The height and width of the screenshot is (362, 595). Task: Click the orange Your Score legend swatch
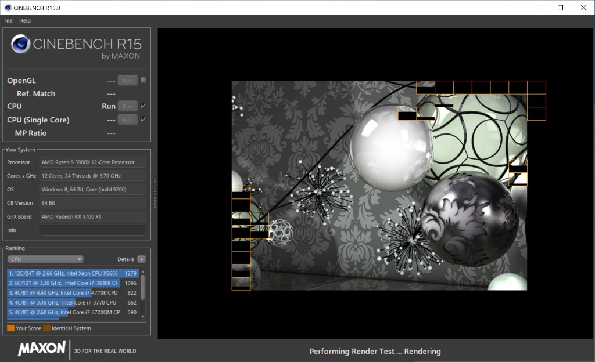[x=10, y=328]
